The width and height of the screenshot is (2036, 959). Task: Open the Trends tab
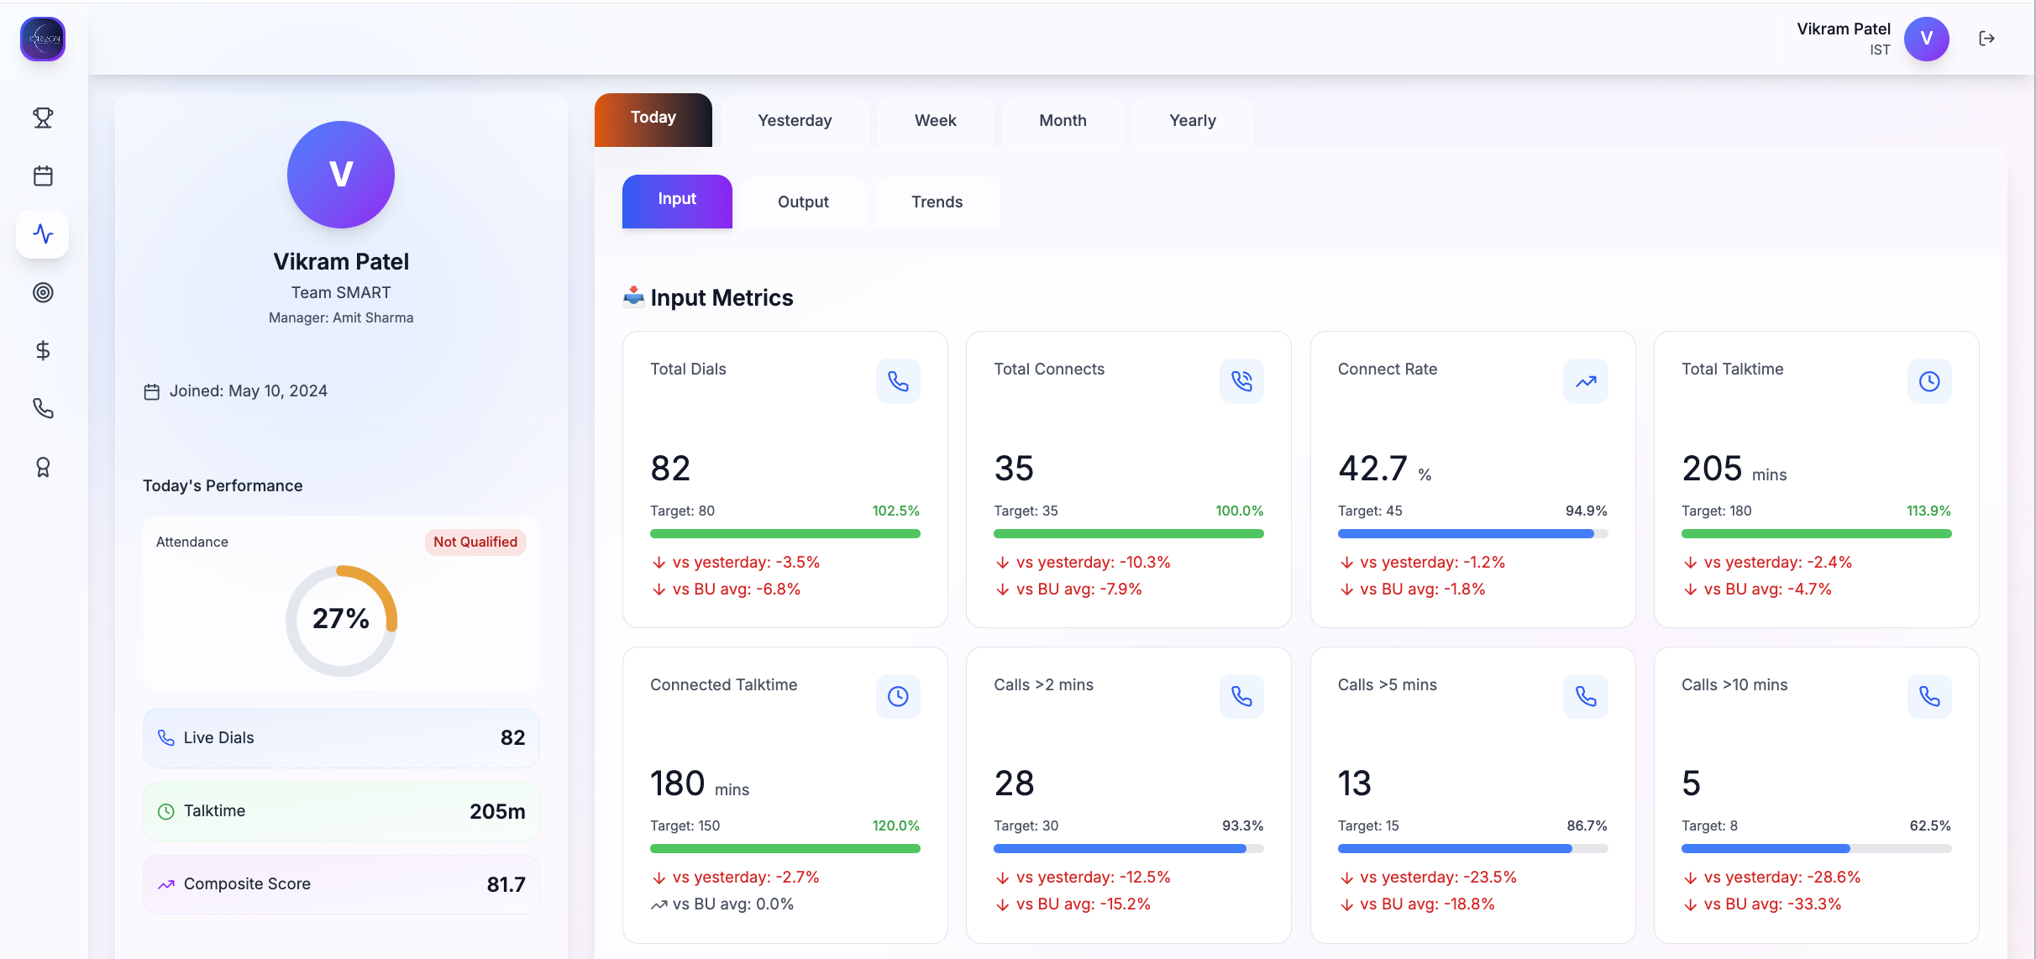point(937,202)
